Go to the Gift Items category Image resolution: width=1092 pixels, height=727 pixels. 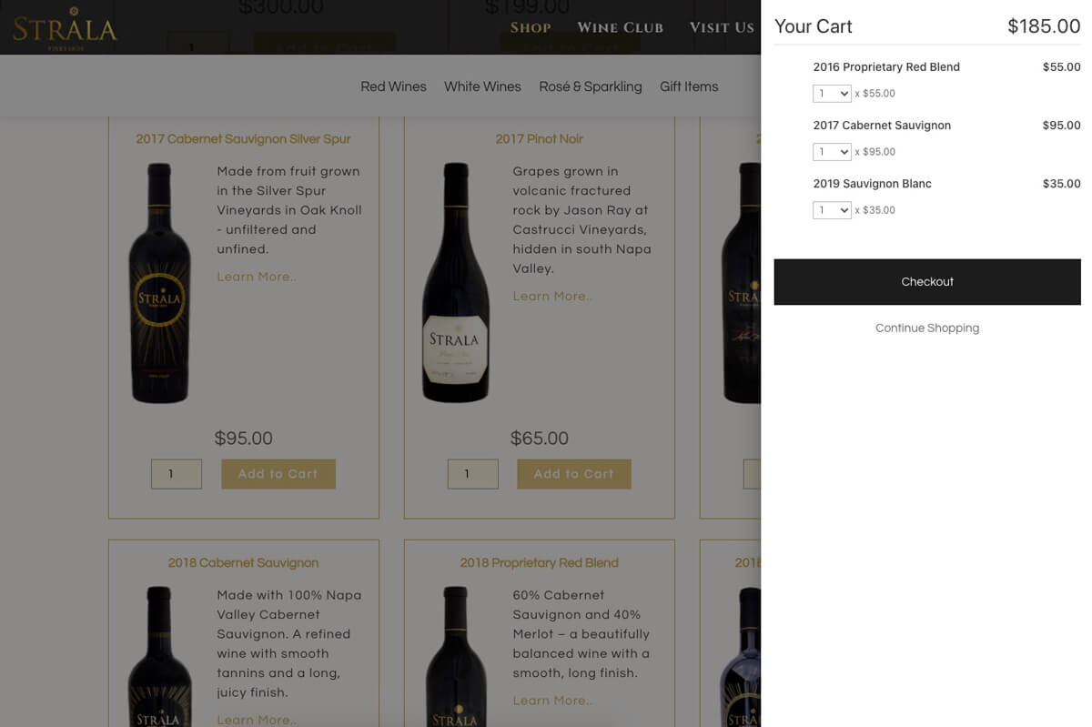689,86
